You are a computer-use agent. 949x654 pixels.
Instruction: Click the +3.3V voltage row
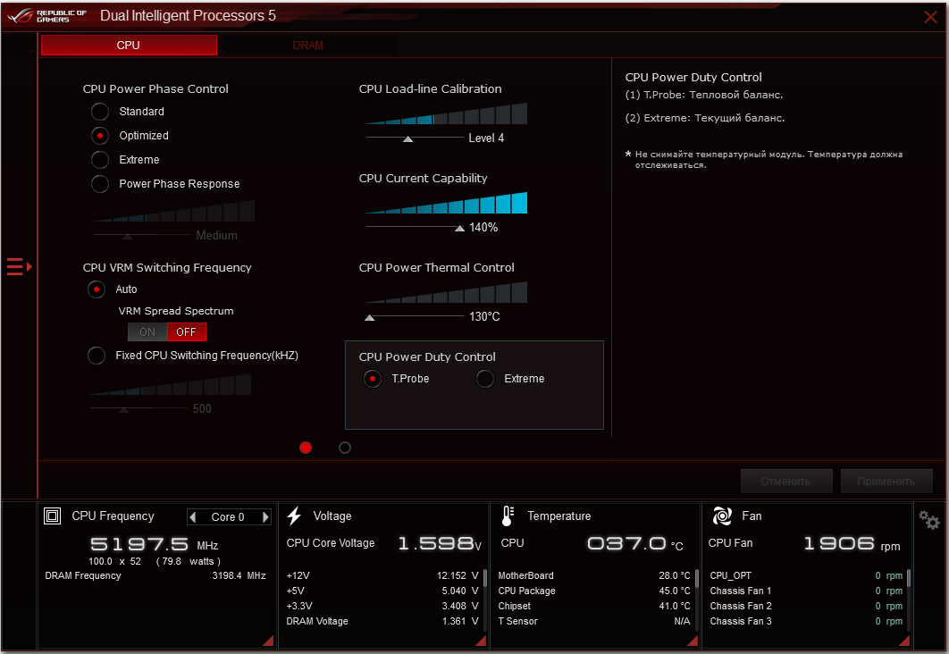coord(382,606)
